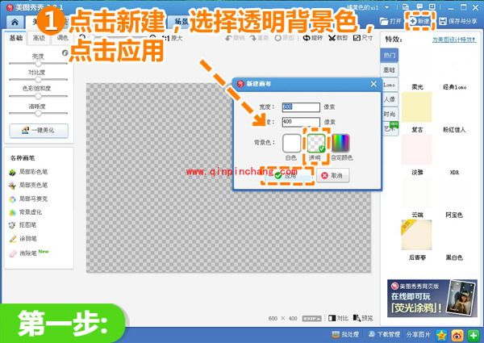
Task: Click the 清晰度 sharpness slider handle
Action: 38,113
